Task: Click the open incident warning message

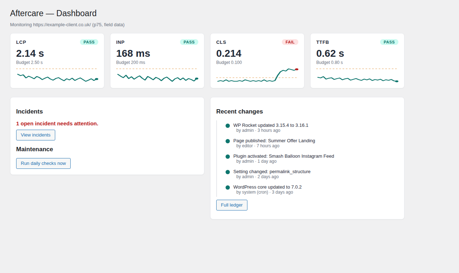Action: [x=57, y=124]
